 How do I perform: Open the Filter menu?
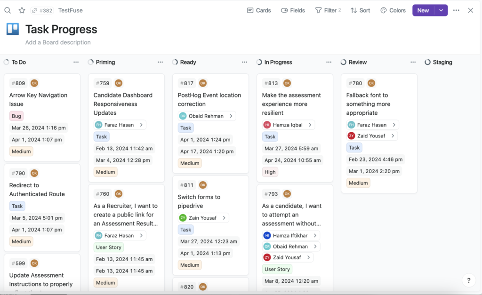click(x=328, y=10)
